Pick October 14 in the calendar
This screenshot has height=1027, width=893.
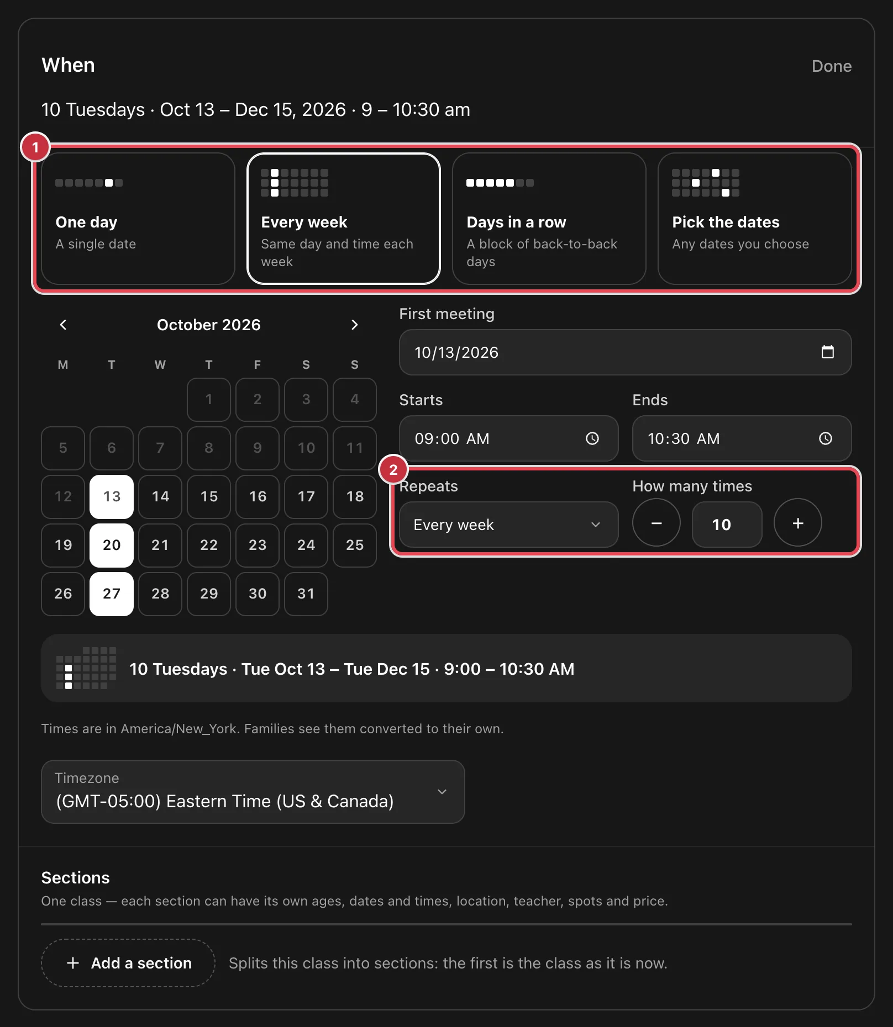(160, 496)
